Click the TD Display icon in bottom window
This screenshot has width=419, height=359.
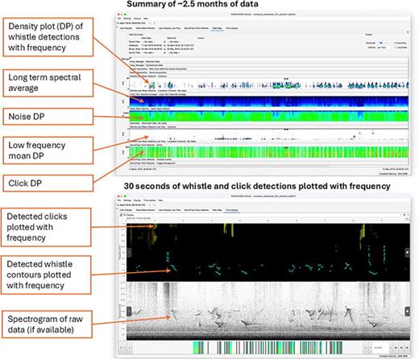click(121, 215)
